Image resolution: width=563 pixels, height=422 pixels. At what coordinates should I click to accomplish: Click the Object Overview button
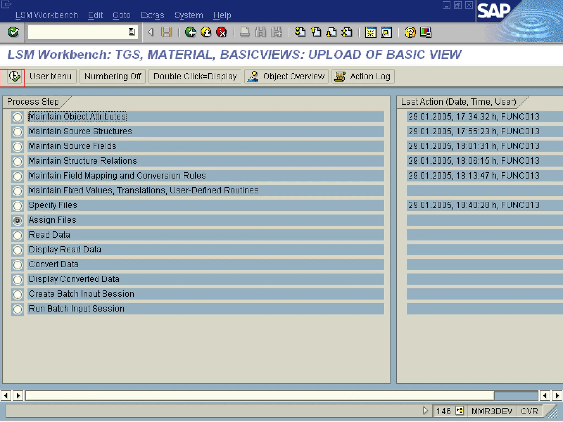286,76
